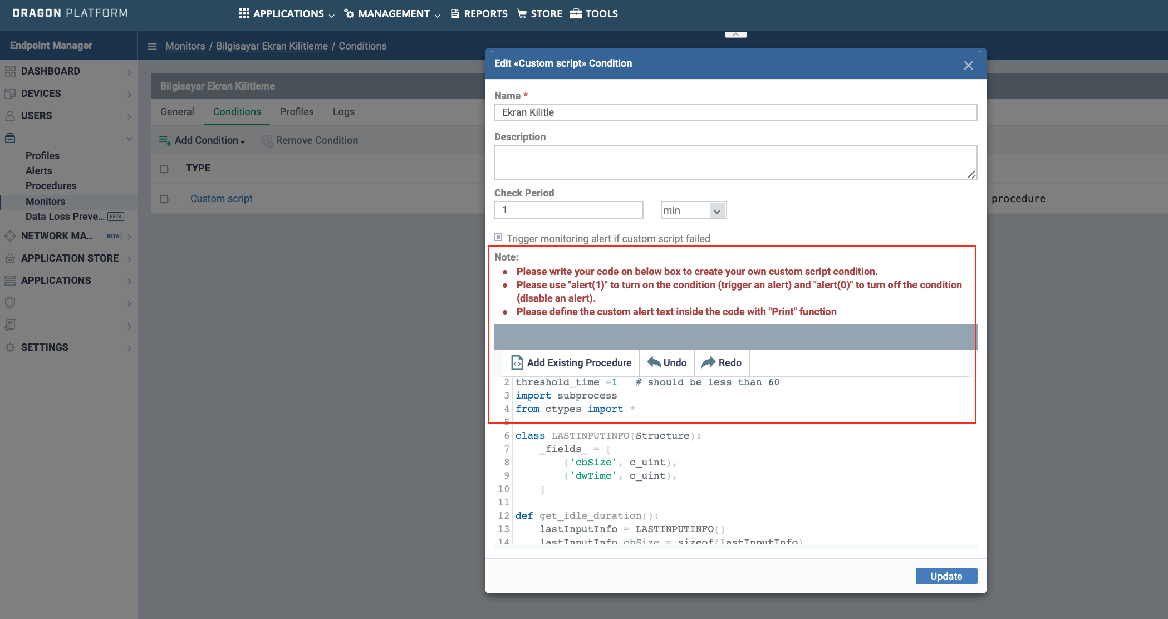Click the DRAGON PLATFORM logo

point(70,13)
